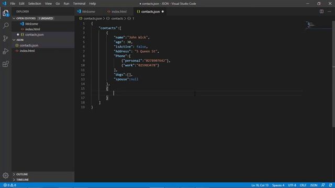Open the Selection menu

[35, 4]
